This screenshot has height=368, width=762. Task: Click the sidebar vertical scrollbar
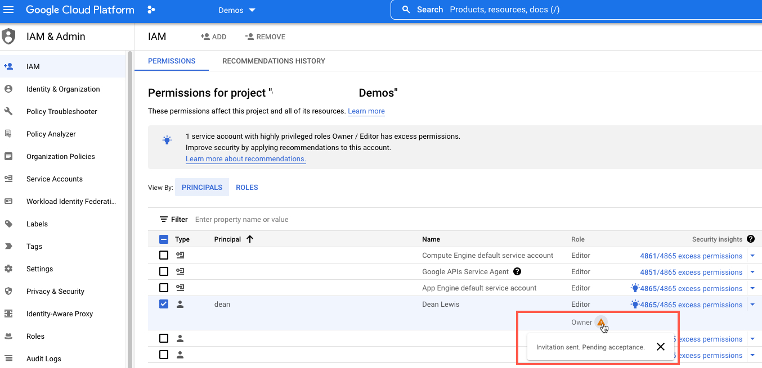tap(130, 209)
